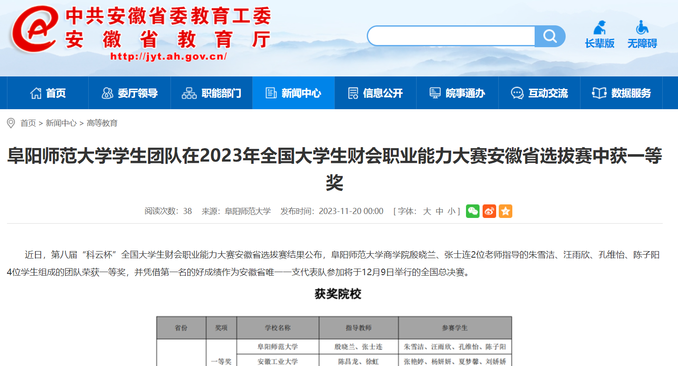Go to 皖事通办 services section
Image resolution: width=678 pixels, height=366 pixels.
tap(457, 93)
